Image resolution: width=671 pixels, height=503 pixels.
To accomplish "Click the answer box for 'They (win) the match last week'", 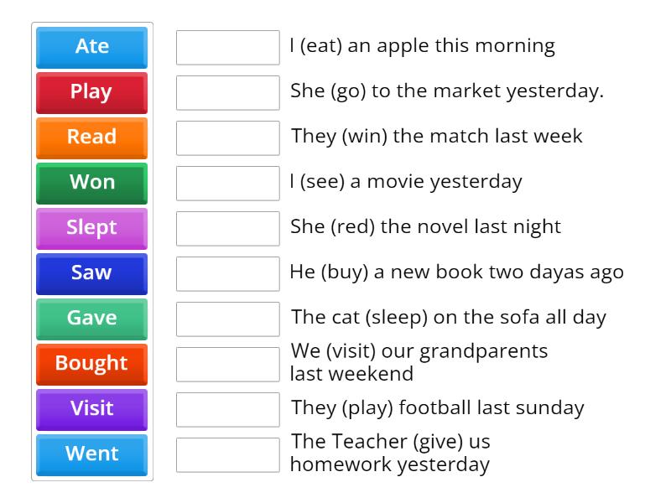I will 227,137.
